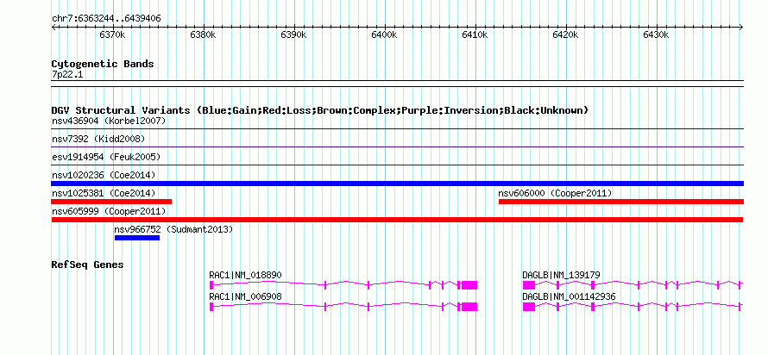The width and height of the screenshot is (768, 355).
Task: Click the nsv436904 (Korbel2007) variant label
Action: pos(109,121)
